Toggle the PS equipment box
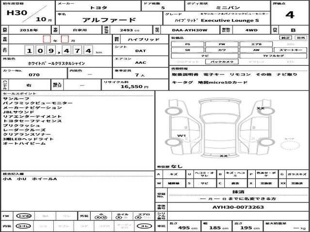 187,44
